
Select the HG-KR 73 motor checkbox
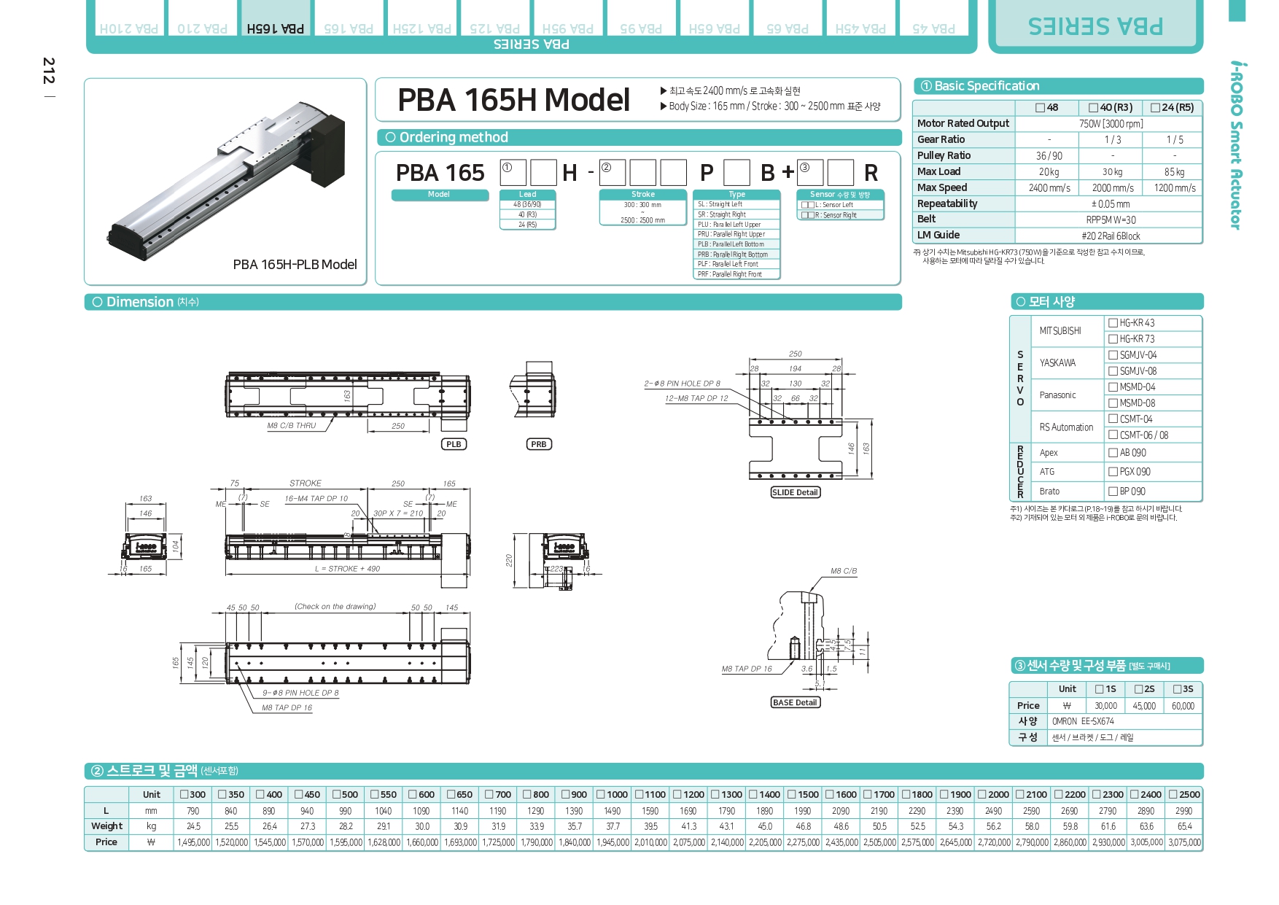pyautogui.click(x=1113, y=339)
